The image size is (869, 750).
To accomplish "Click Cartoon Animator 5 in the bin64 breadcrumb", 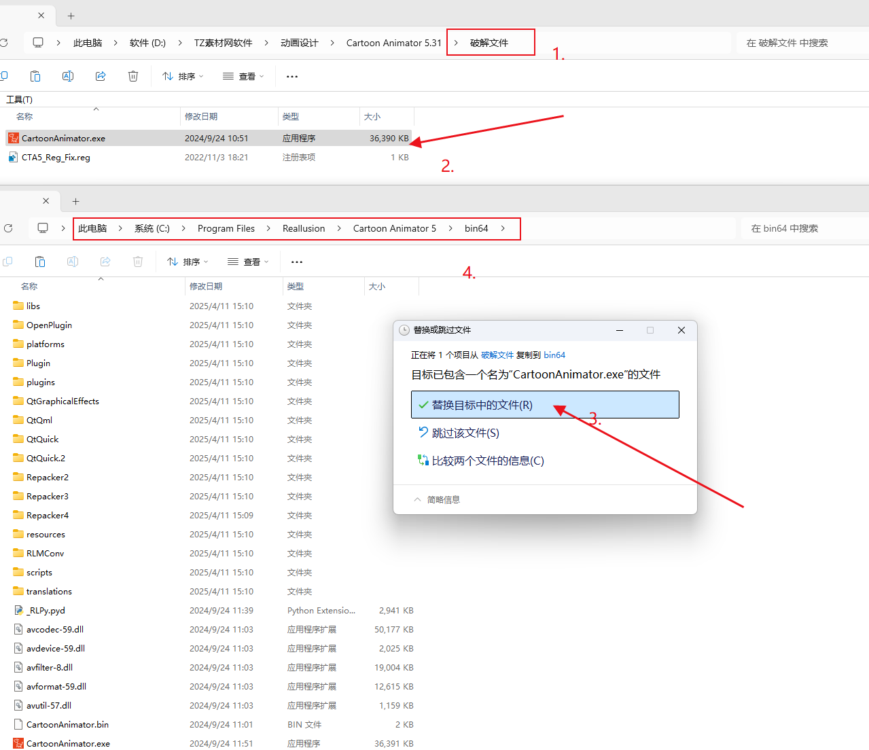I will 395,228.
